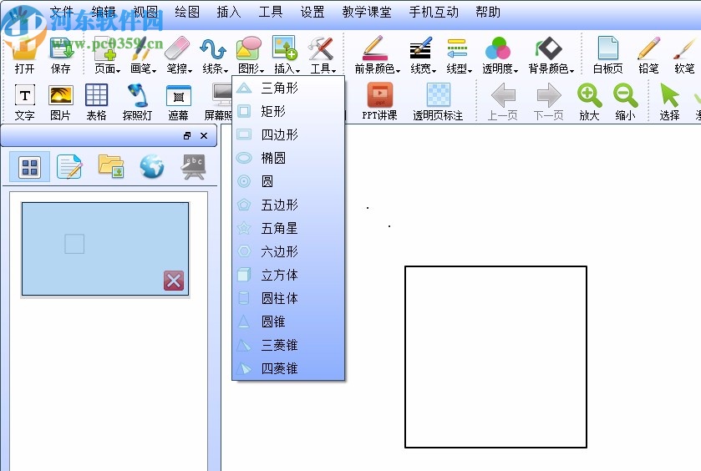This screenshot has height=471, width=701.
Task: Switch to globe web tab in side panel
Action: (152, 167)
